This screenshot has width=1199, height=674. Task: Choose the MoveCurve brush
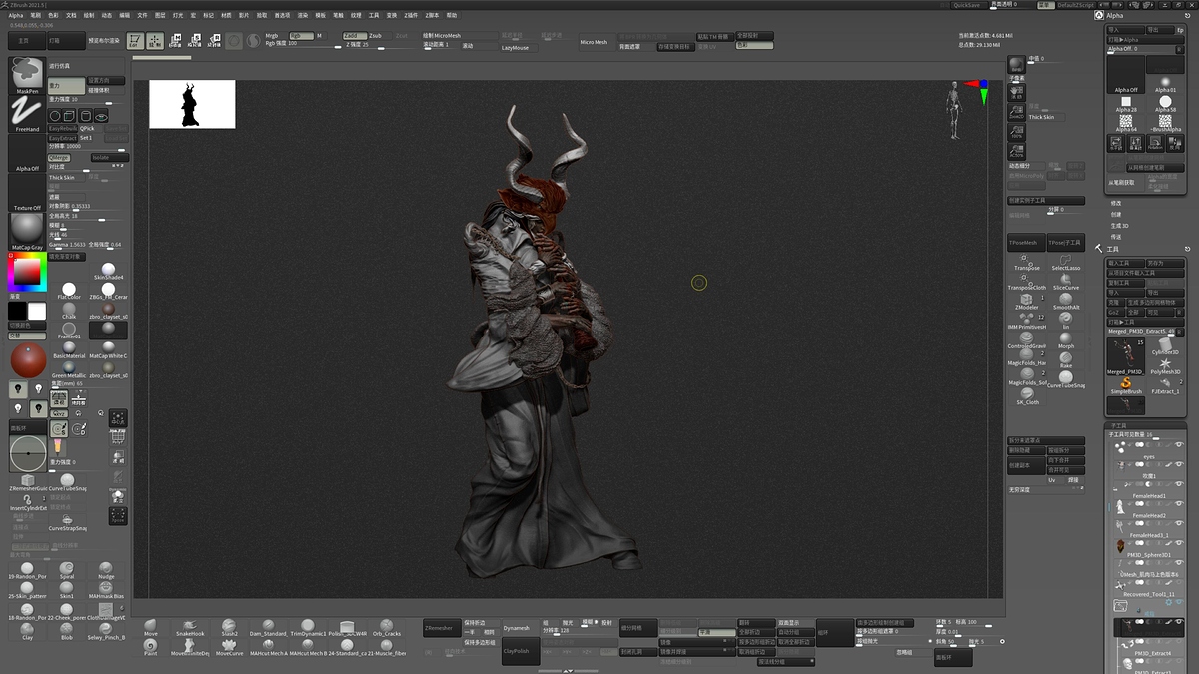229,648
